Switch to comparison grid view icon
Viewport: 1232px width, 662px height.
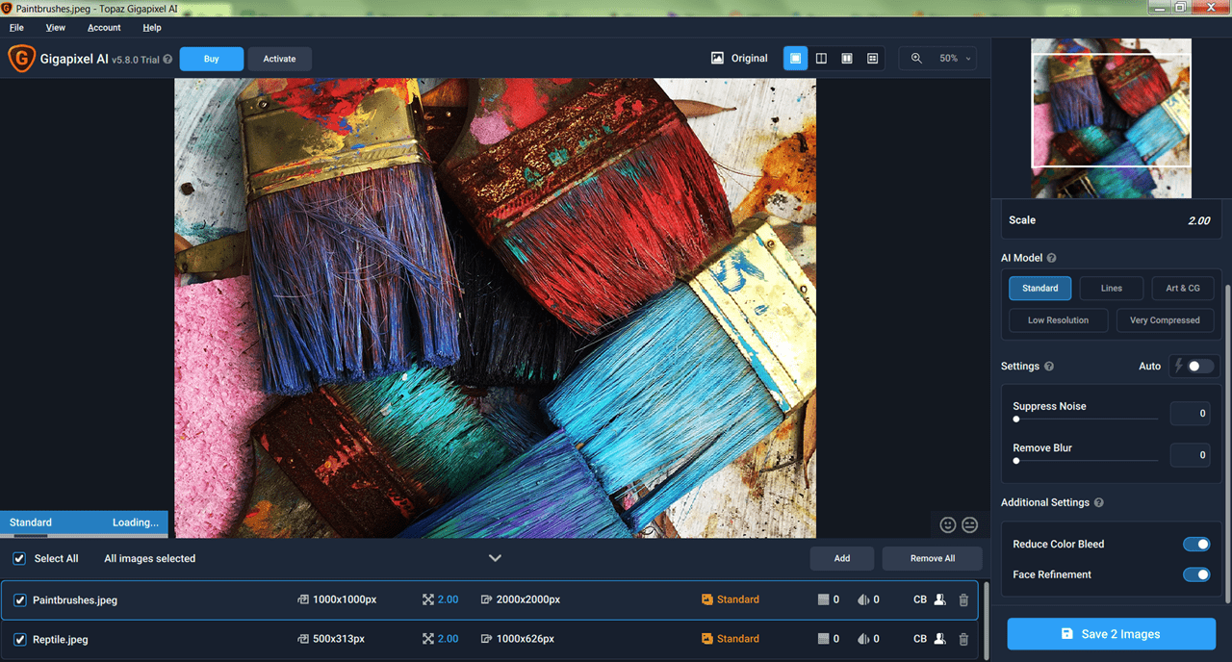[872, 59]
